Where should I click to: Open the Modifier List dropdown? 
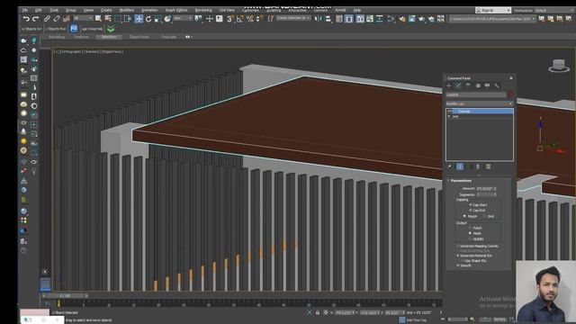coord(480,104)
